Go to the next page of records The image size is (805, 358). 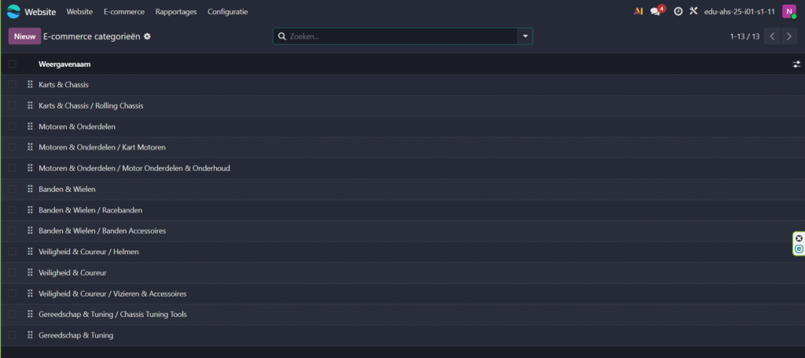pyautogui.click(x=789, y=36)
